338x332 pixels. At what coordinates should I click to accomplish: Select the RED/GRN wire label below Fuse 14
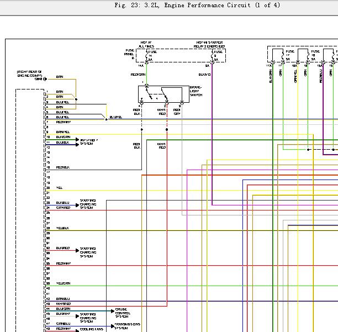pos(138,75)
